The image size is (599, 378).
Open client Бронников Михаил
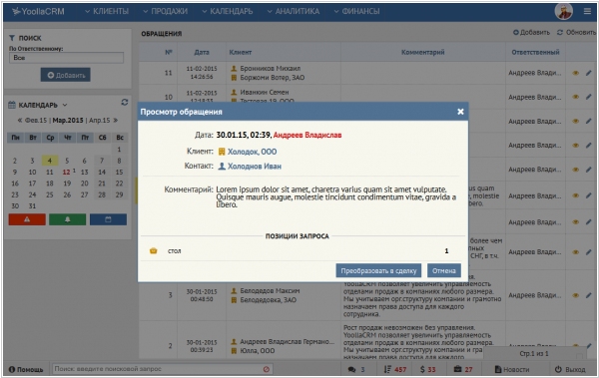pos(271,69)
